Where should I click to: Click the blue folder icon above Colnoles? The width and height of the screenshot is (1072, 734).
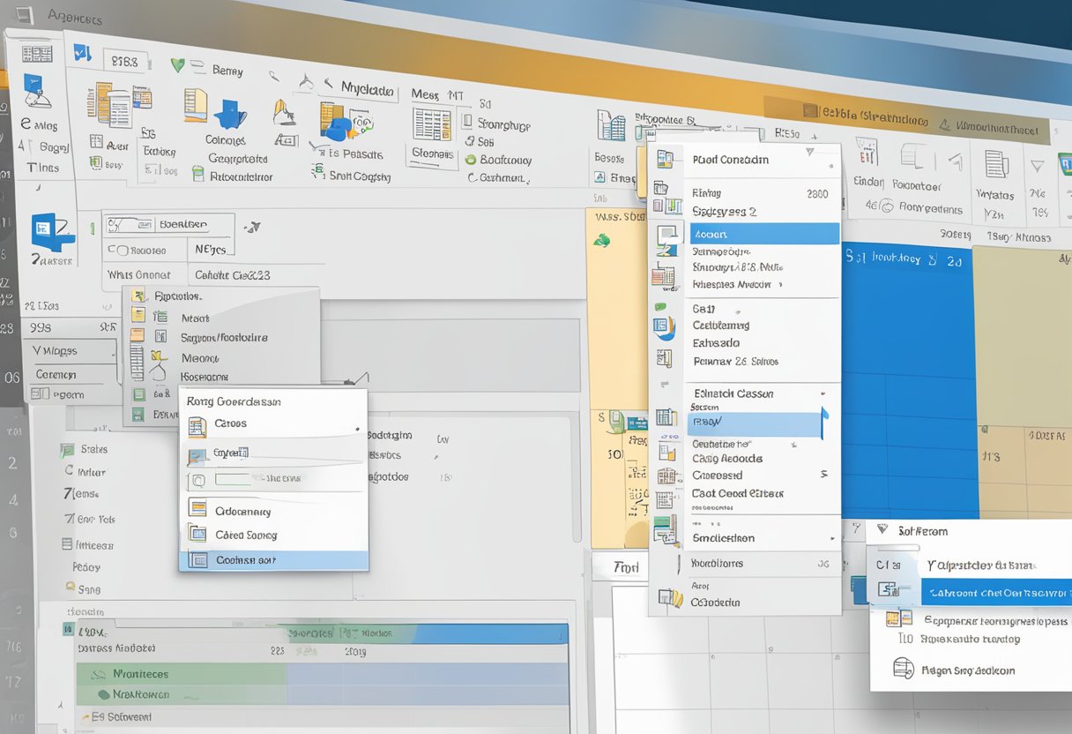click(x=230, y=115)
